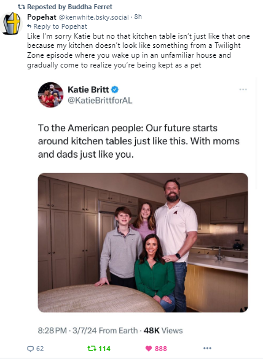Open Katie Britt's round profile picture
Screen dimensions: 263x359
click(50, 95)
